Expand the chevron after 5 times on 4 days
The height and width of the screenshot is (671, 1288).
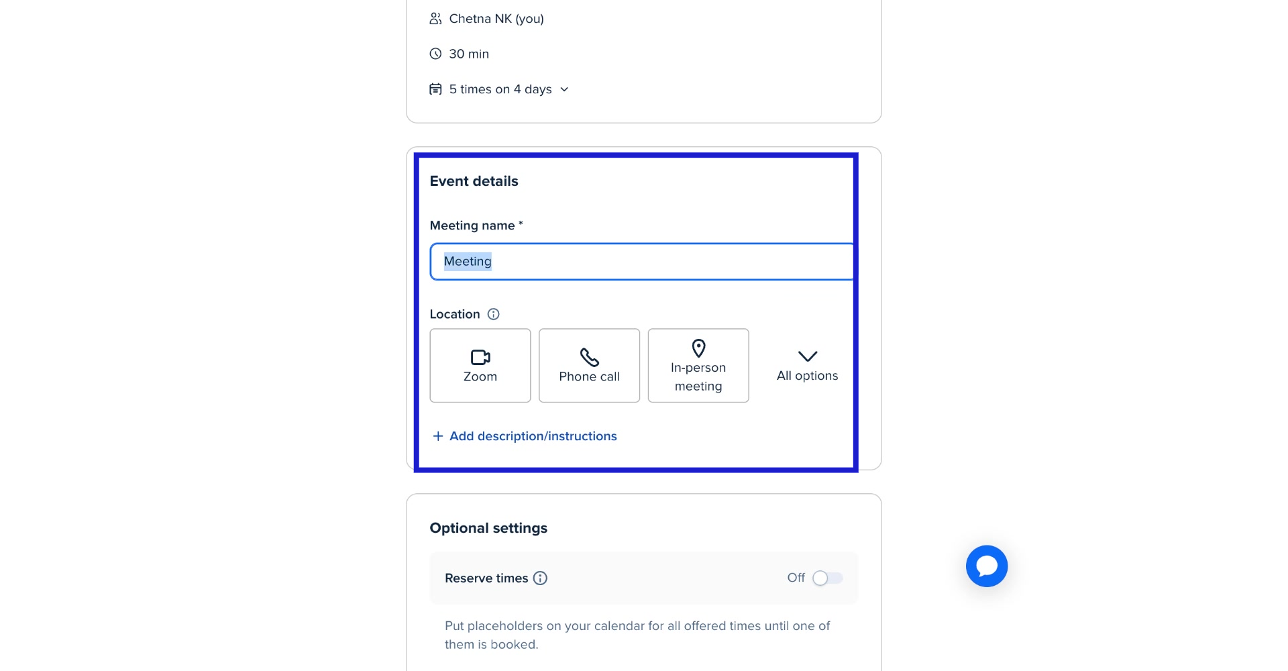pyautogui.click(x=564, y=89)
